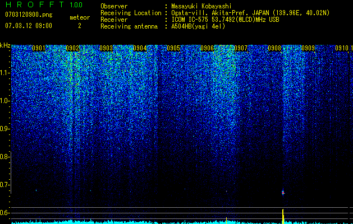Image resolution: width=353 pixels, height=224 pixels.
Task: Click the 0903 time marker
Action: 106,48
